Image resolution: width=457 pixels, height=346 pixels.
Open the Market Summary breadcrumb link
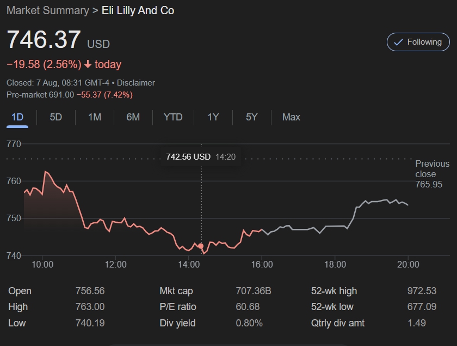[x=48, y=10]
